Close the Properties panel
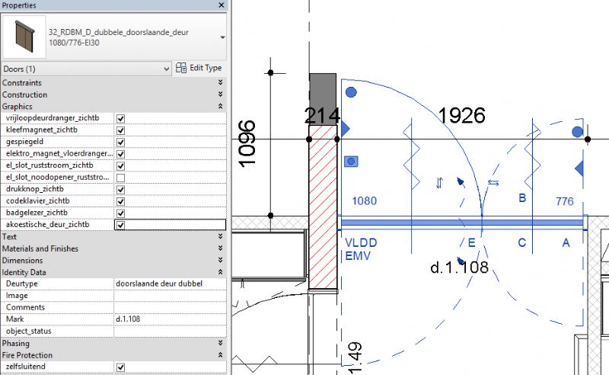Viewport: 609px width, 375px height. coord(222,5)
